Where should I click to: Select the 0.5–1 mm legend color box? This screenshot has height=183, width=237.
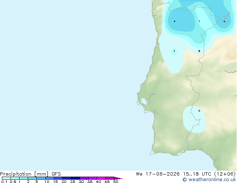point(15,178)
